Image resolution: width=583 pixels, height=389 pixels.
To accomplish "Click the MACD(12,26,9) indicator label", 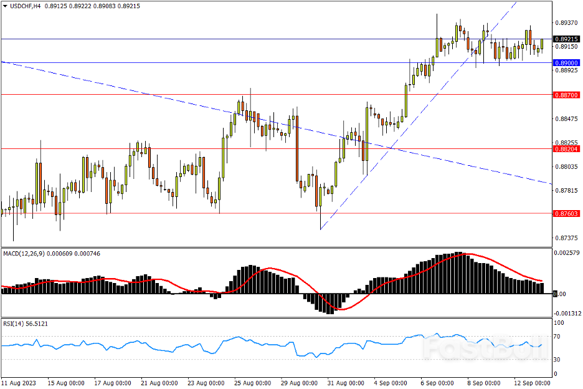I will tap(24, 253).
